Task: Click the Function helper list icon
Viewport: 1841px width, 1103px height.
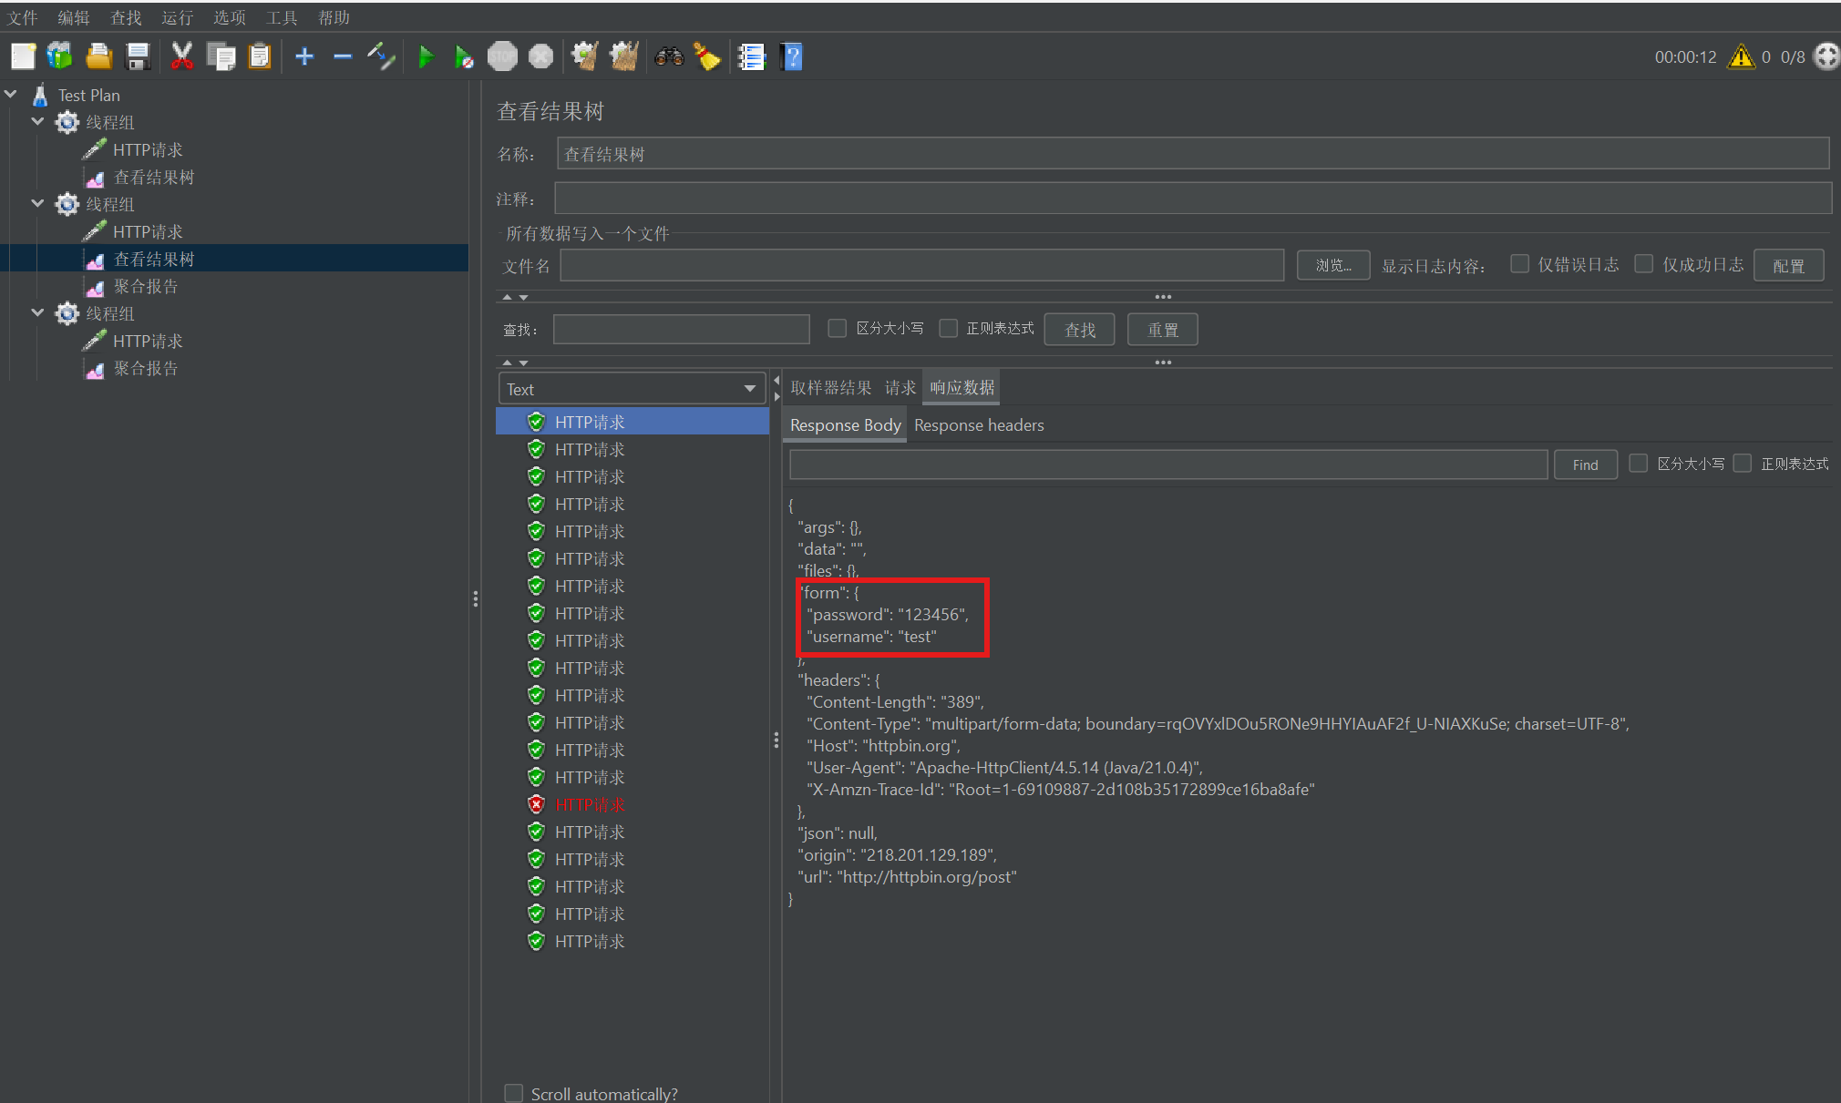Action: 751,57
